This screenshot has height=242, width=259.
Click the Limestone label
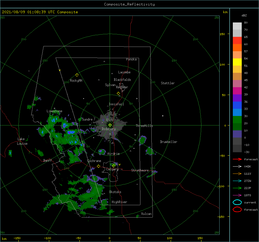tap(54, 111)
